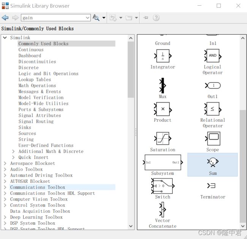
Task: Click blocks pane scroll down arrow
Action: [x=243, y=226]
